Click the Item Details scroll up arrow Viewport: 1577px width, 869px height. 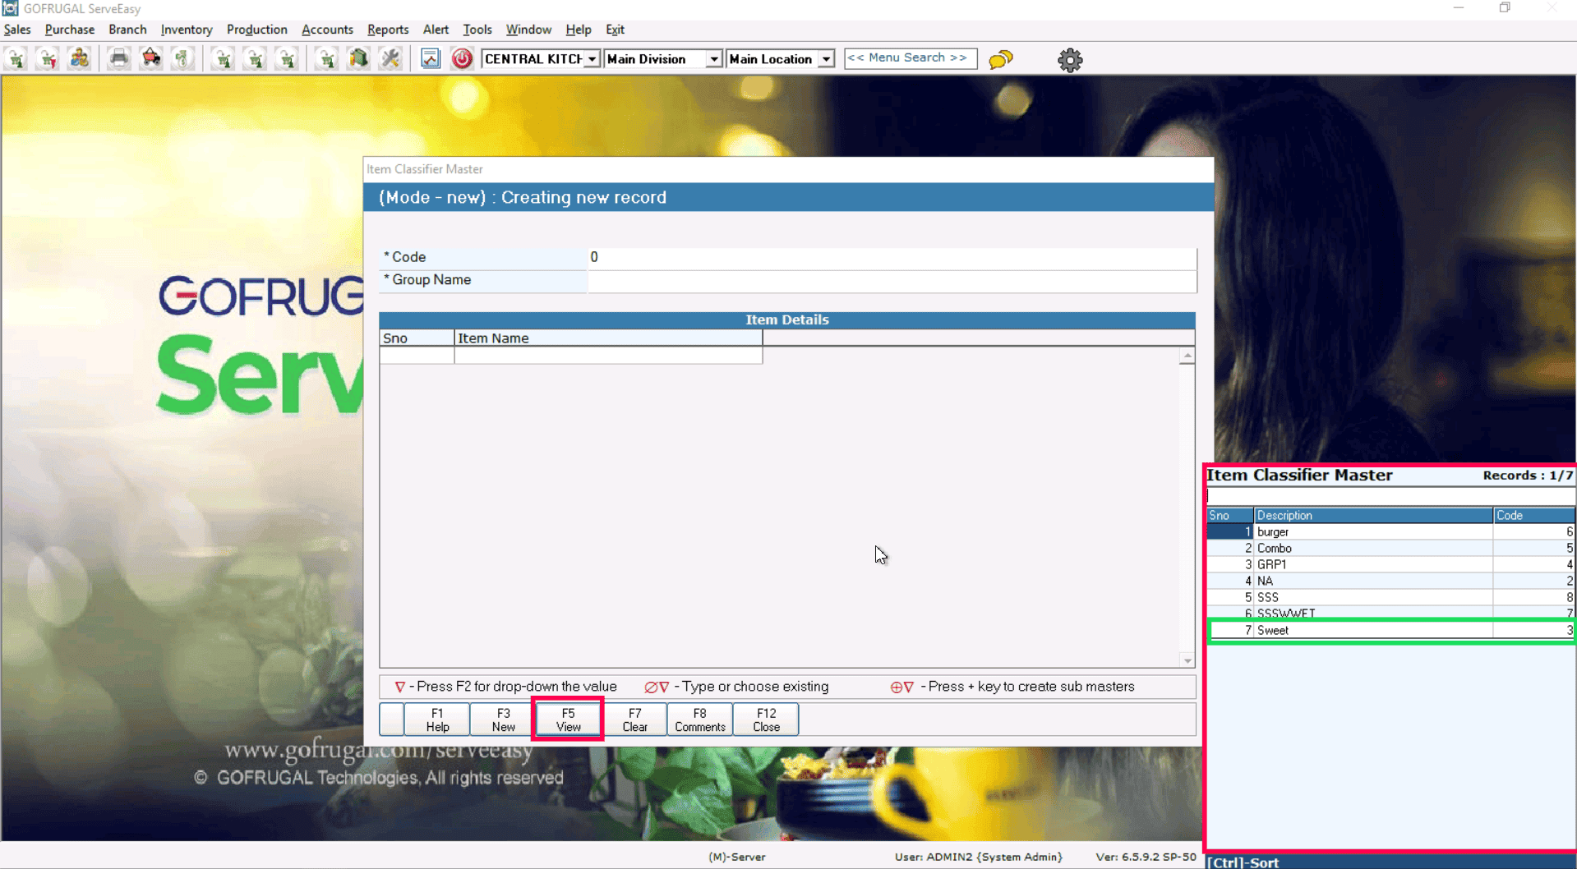1187,356
